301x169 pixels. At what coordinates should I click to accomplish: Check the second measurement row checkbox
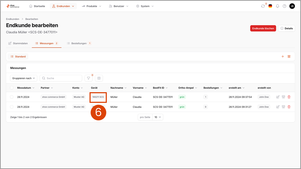point(12,107)
